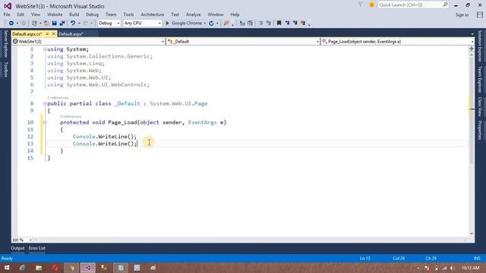Click the Redo arrow icon
Viewport: 486px width, 273px height.
pos(86,24)
